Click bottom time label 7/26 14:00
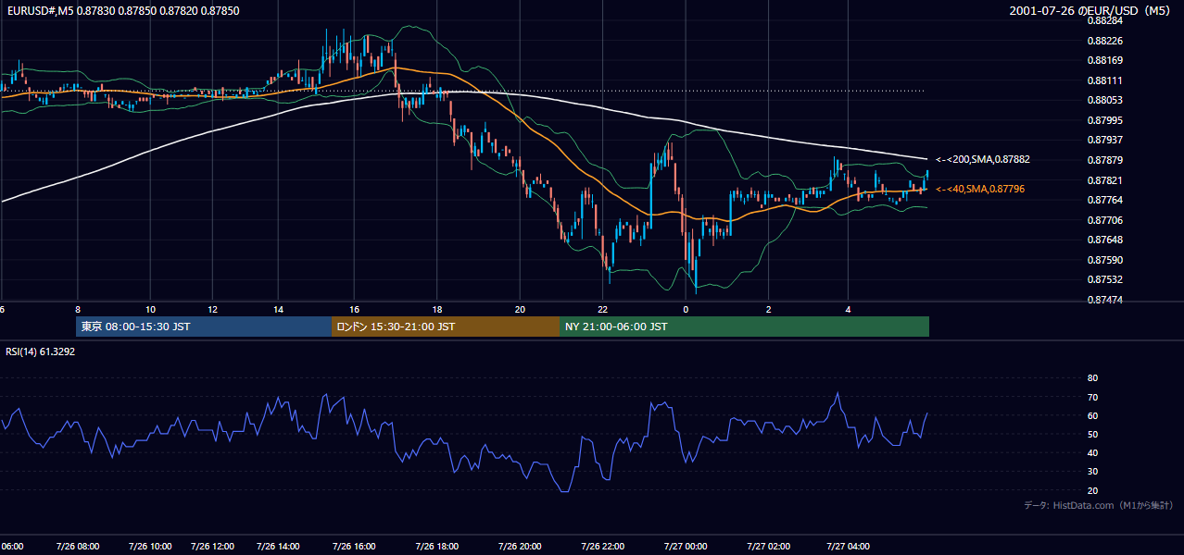The image size is (1184, 555). 278,546
